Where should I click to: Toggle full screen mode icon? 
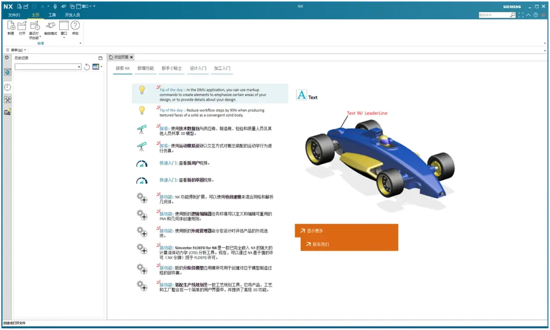point(521,15)
